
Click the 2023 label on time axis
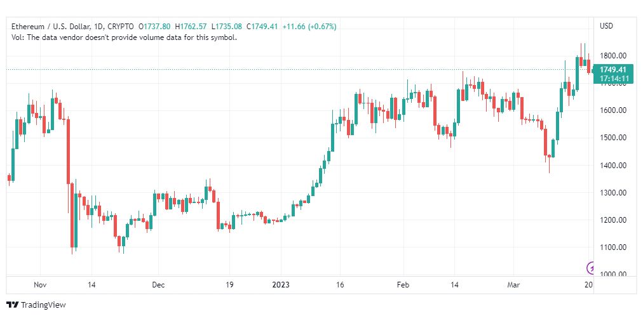281,285
